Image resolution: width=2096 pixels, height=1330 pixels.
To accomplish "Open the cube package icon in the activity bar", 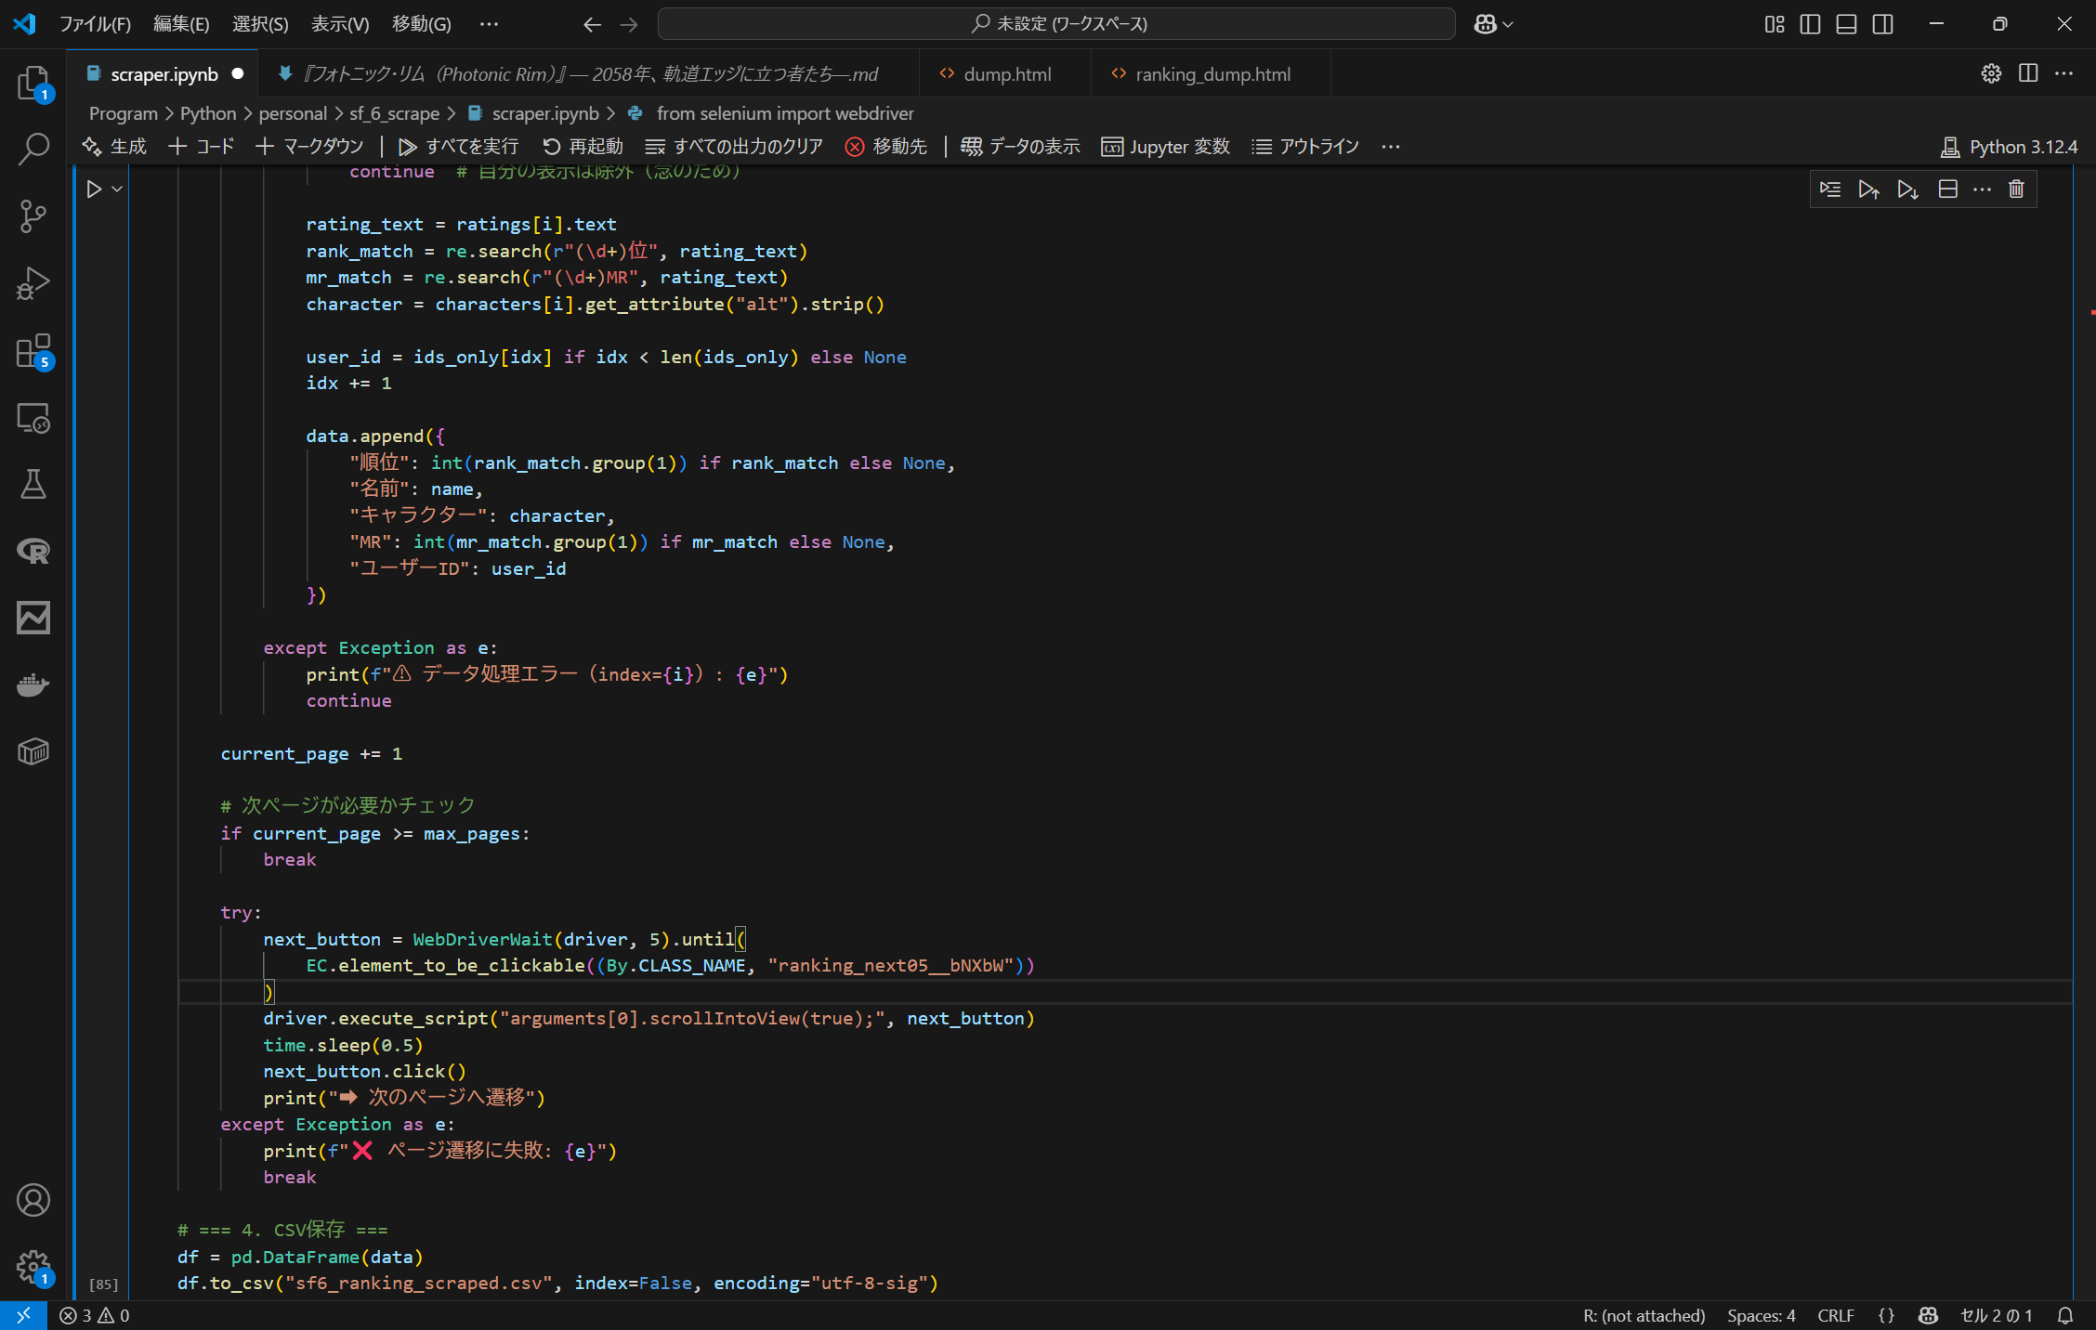I will click(33, 751).
